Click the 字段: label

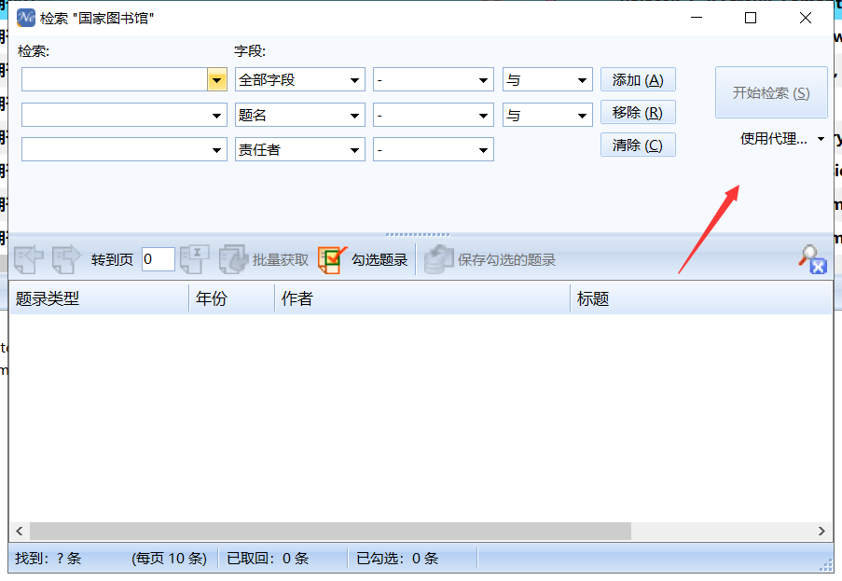pos(250,51)
